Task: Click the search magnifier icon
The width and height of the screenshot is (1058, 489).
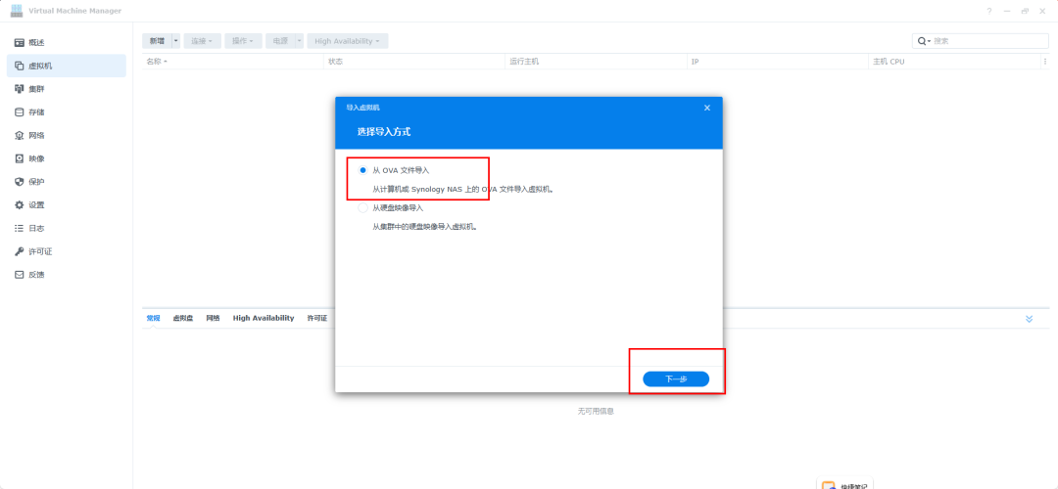Action: tap(923, 41)
